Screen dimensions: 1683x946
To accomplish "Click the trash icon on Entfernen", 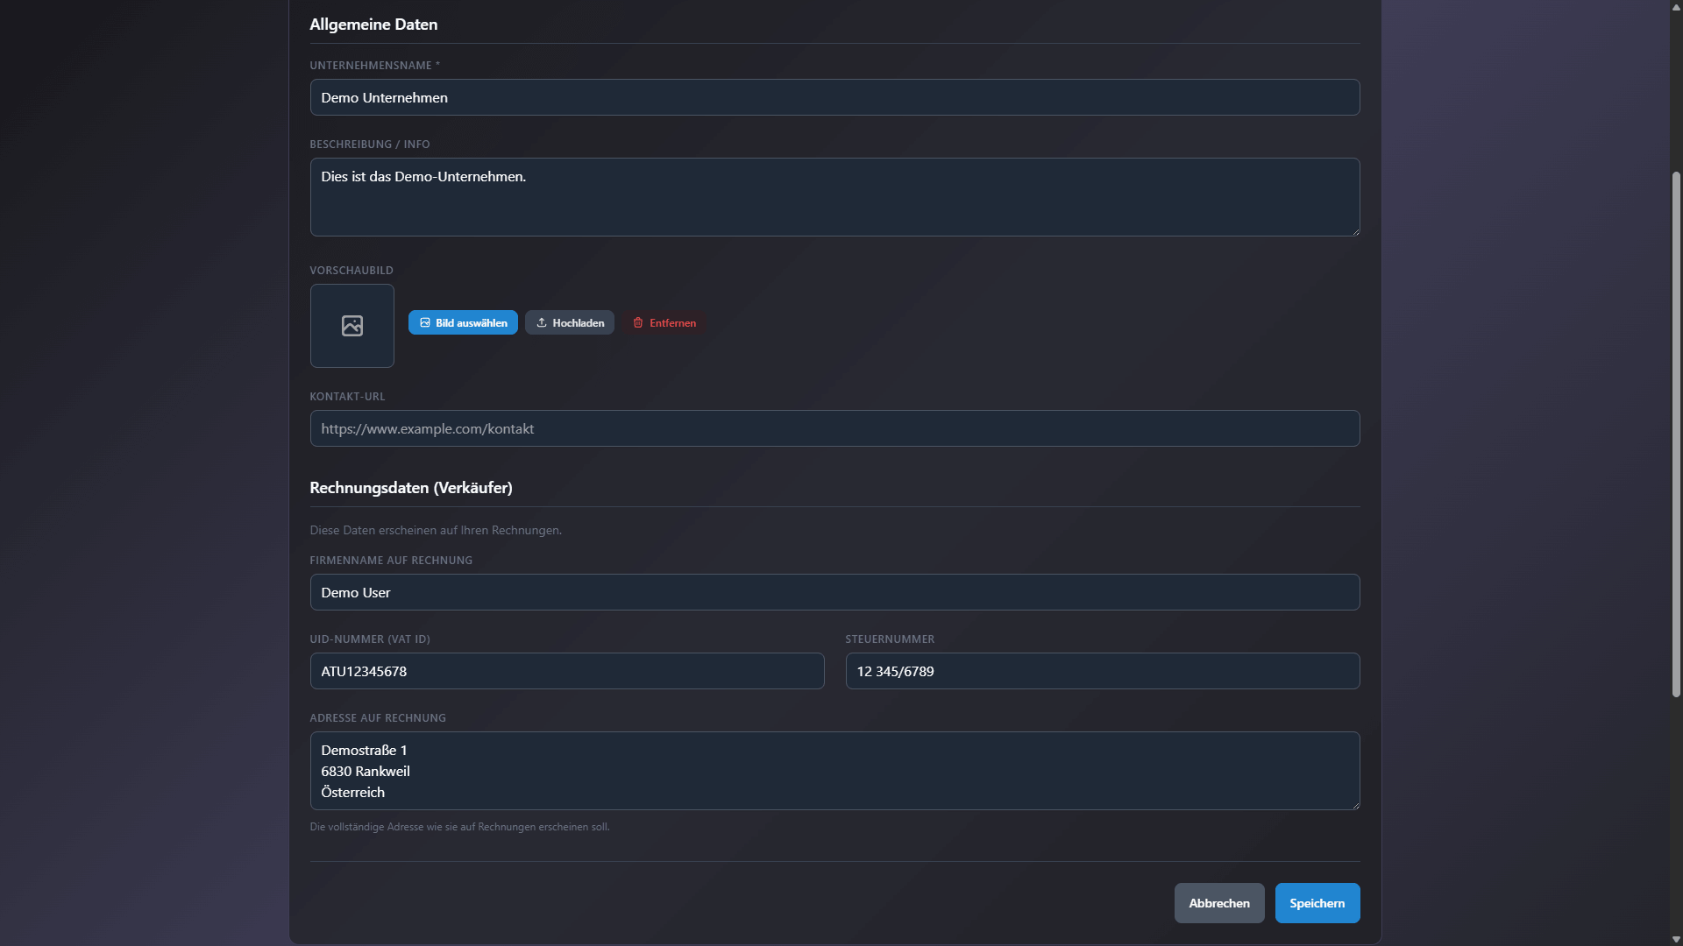I will click(638, 323).
